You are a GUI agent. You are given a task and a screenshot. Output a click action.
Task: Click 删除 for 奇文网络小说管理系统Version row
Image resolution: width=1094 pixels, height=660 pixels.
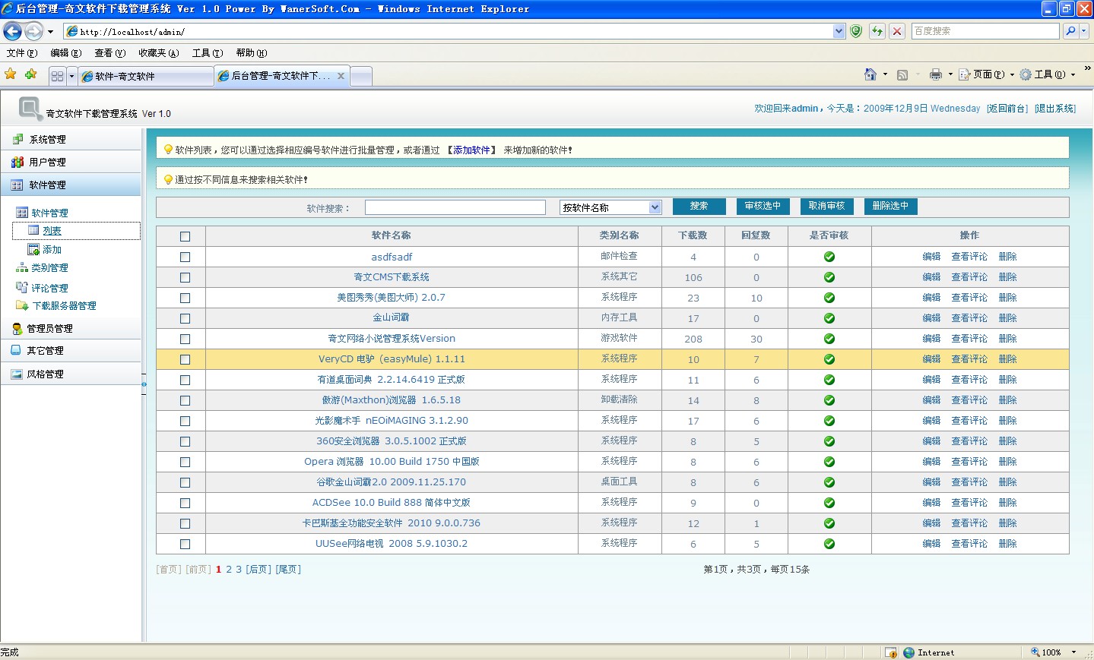(1007, 339)
